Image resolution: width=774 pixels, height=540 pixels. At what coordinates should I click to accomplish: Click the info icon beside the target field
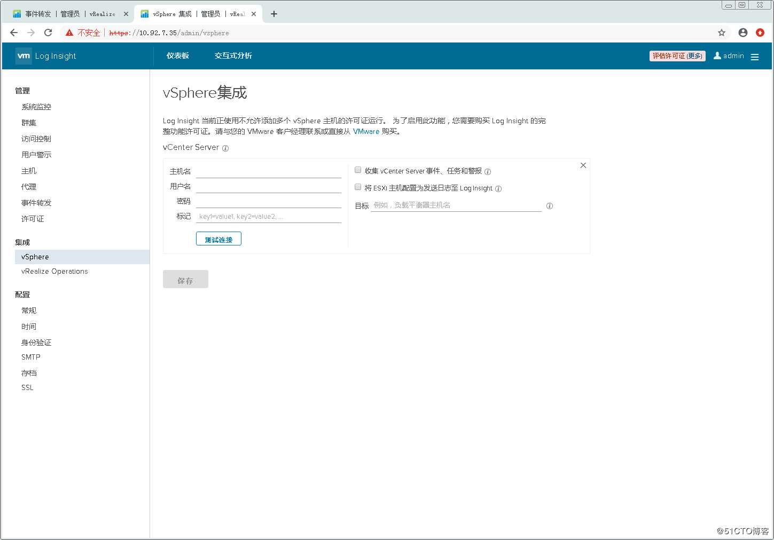click(550, 206)
